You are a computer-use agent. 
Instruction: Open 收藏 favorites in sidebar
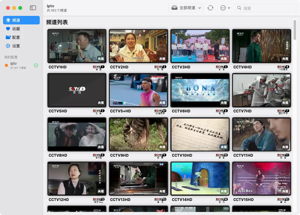pos(21,29)
